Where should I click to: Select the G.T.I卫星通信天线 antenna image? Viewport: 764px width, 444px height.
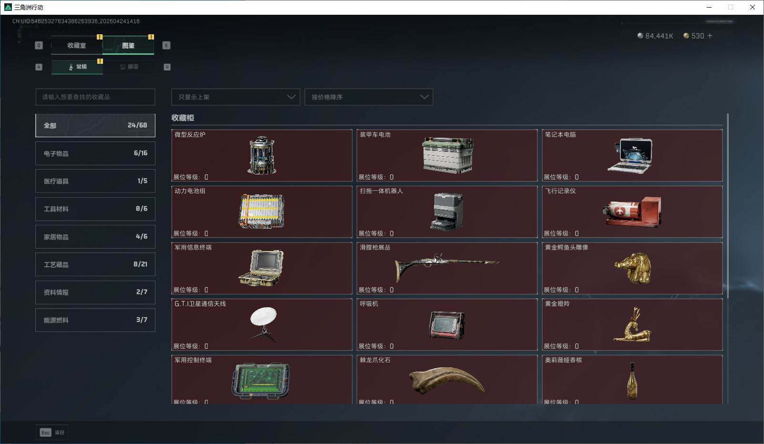tap(263, 324)
